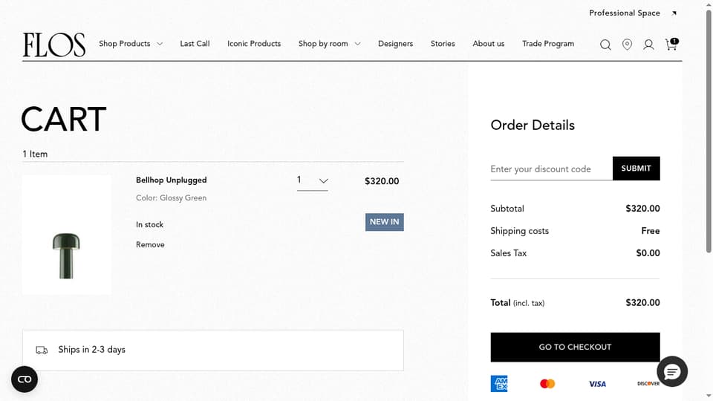Open the About us page

489,44
